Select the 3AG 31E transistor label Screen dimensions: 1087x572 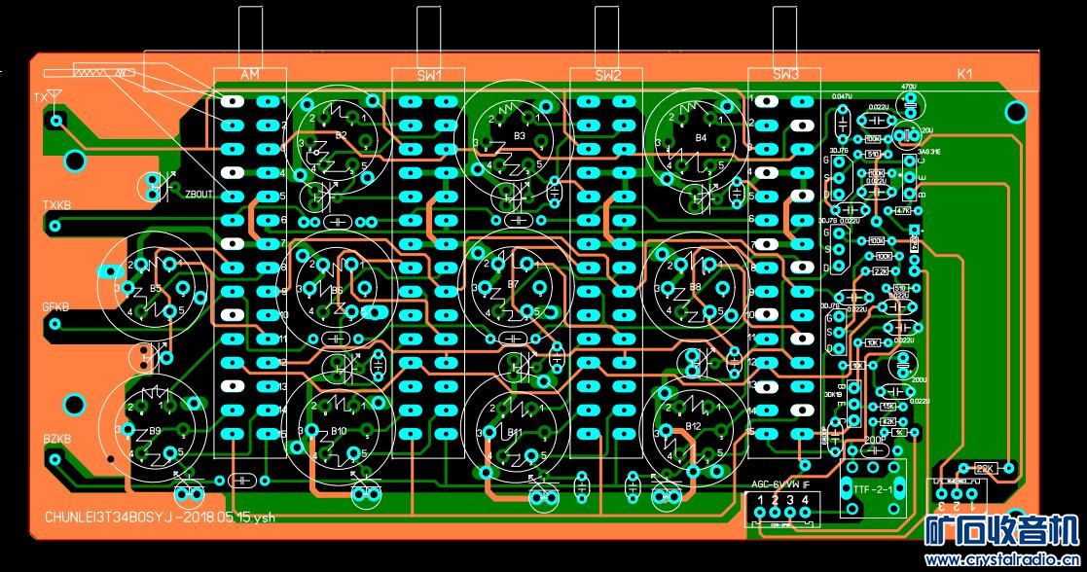click(928, 151)
